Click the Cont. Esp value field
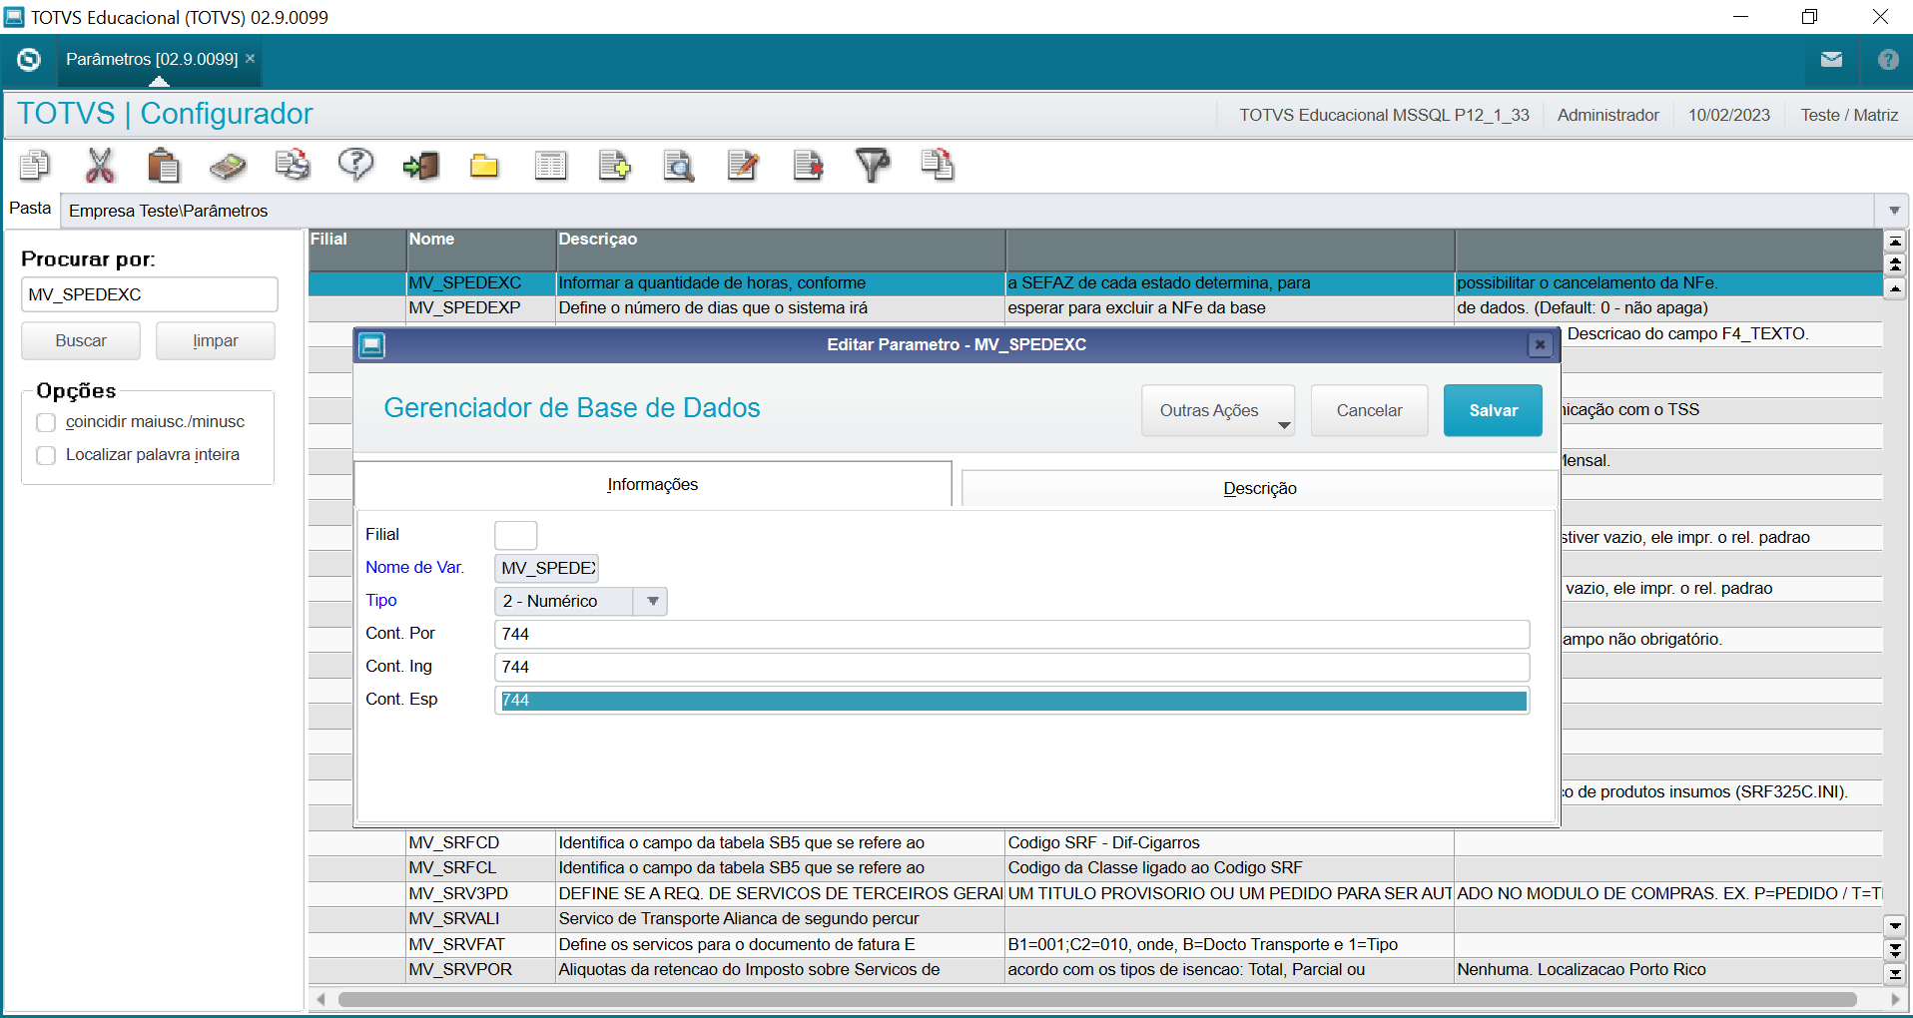The height and width of the screenshot is (1018, 1913). tap(1012, 700)
